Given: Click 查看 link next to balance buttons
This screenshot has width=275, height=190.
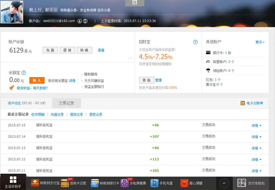Looking at the screenshot, I should [x=101, y=50].
